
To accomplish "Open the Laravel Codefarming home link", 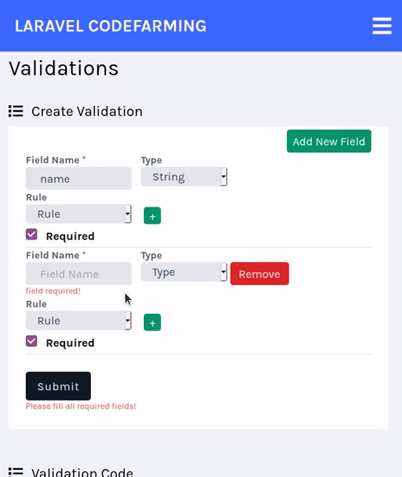I will (x=111, y=27).
